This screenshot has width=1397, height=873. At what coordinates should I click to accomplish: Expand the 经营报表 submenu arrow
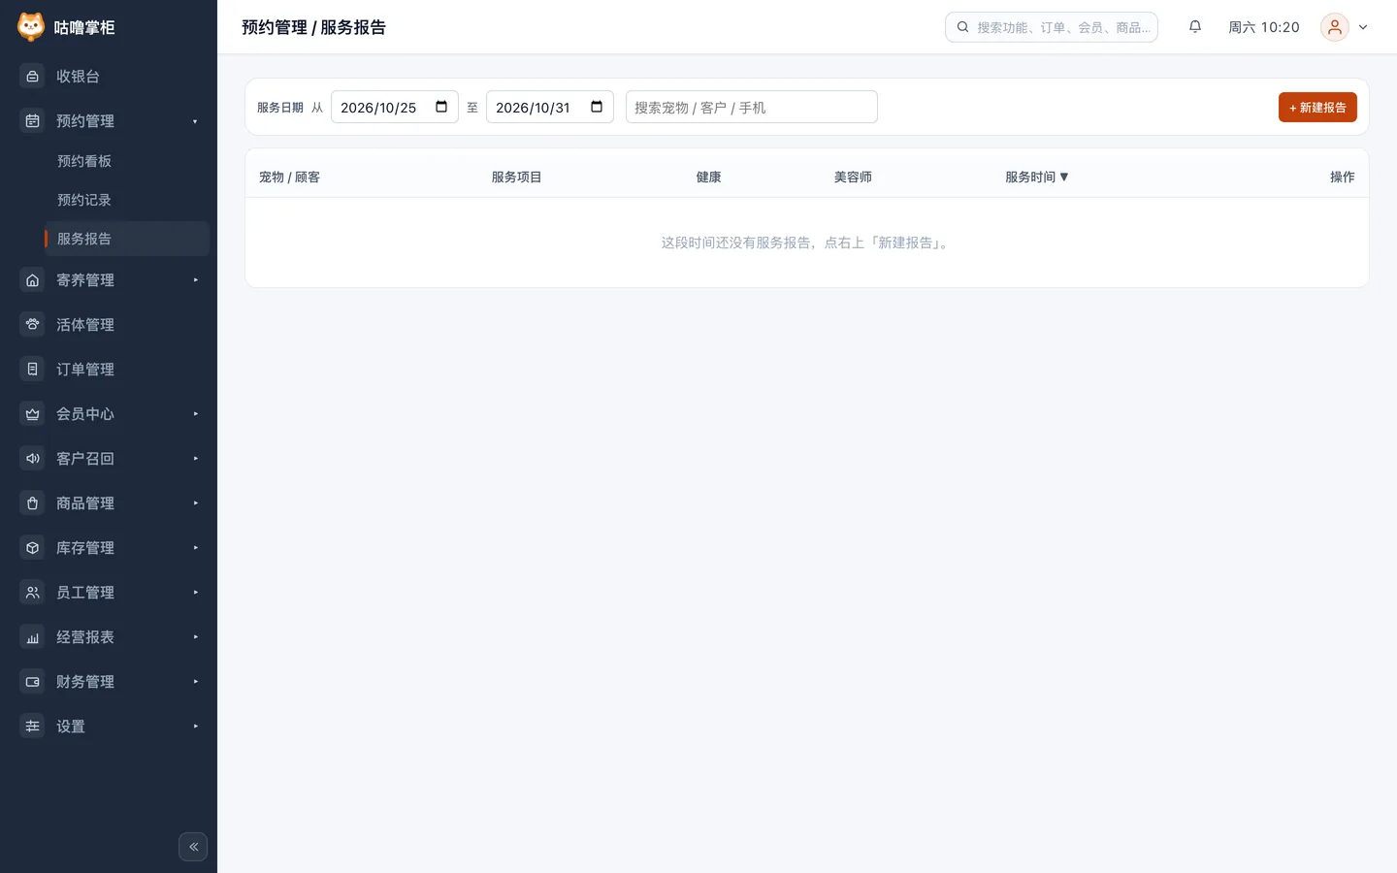pos(195,637)
